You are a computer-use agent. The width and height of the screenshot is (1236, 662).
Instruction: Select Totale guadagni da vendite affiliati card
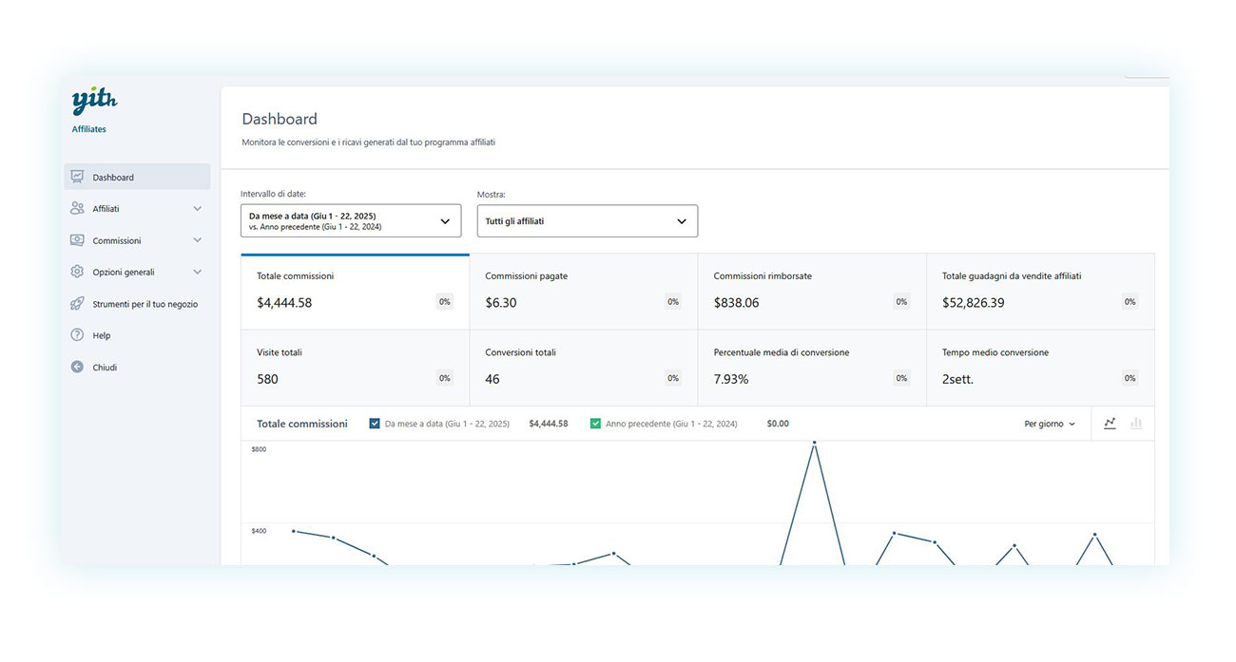1041,292
